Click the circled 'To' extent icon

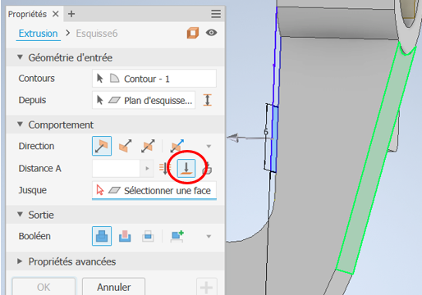[186, 168]
